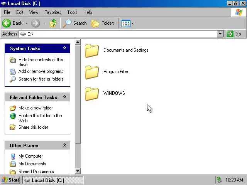247x185 pixels.
Task: Select the Documents and Settings label
Action: 126,50
